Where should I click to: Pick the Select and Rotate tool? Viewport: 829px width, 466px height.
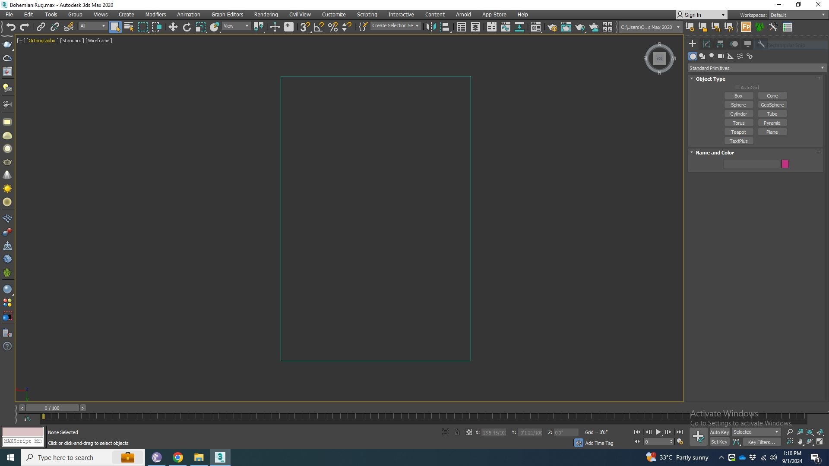click(187, 27)
